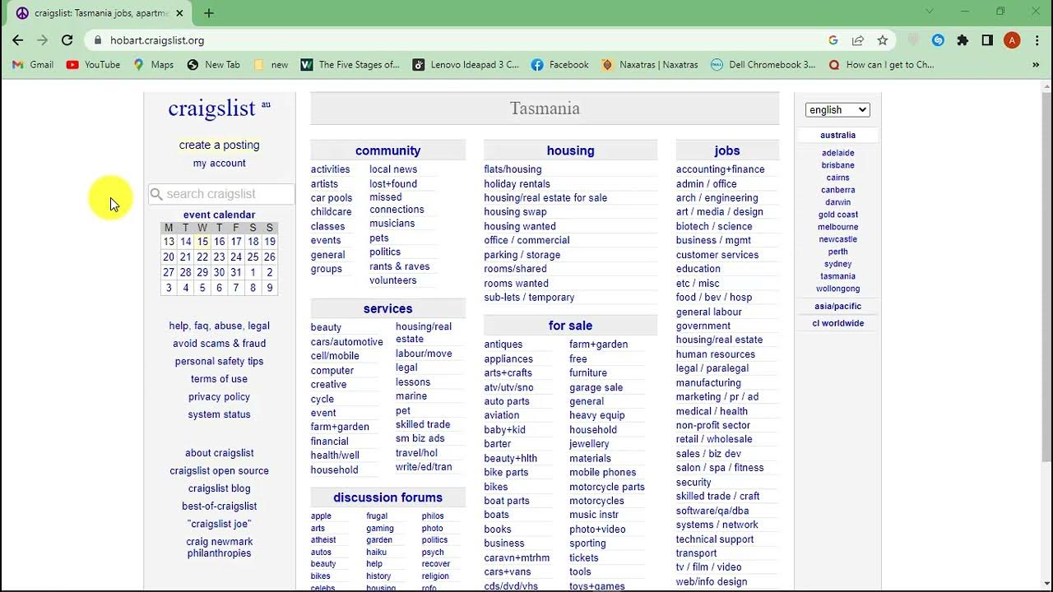Open the jobs section heading
Screen dimensions: 1053x592
[x=727, y=150]
